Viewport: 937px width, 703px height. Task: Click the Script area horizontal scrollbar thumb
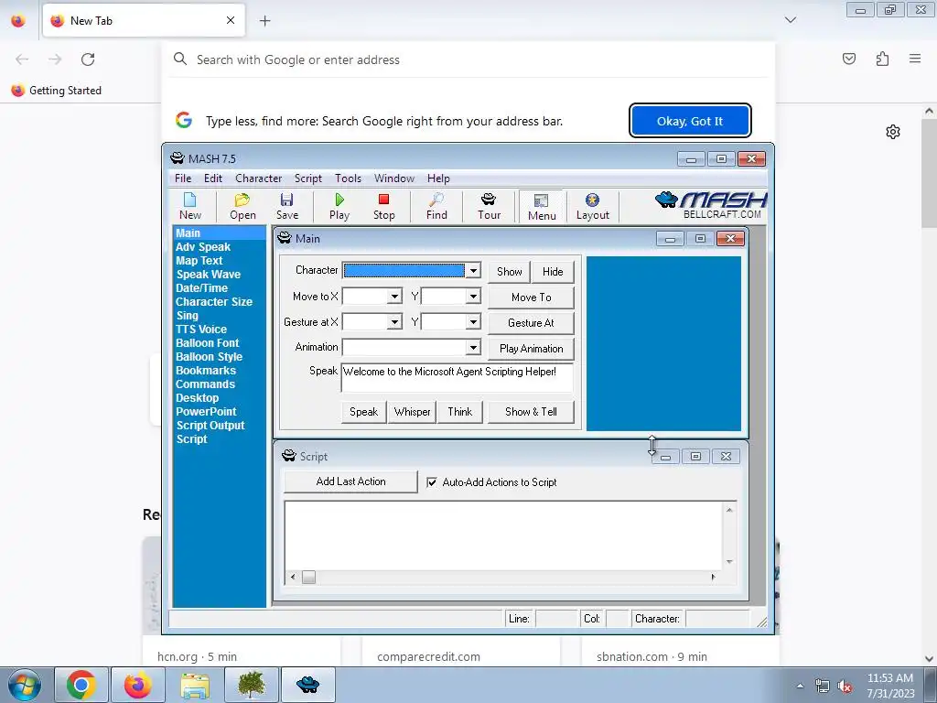coord(308,577)
